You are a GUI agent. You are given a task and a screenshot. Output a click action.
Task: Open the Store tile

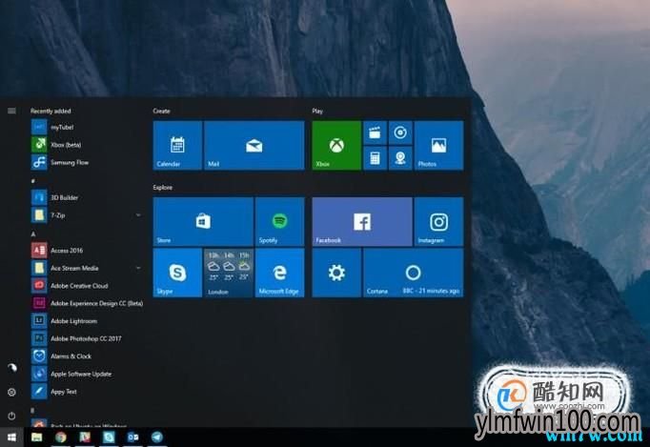pyautogui.click(x=203, y=221)
